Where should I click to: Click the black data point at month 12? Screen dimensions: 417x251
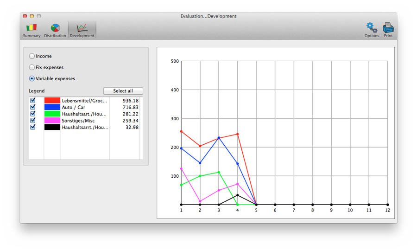coord(388,205)
